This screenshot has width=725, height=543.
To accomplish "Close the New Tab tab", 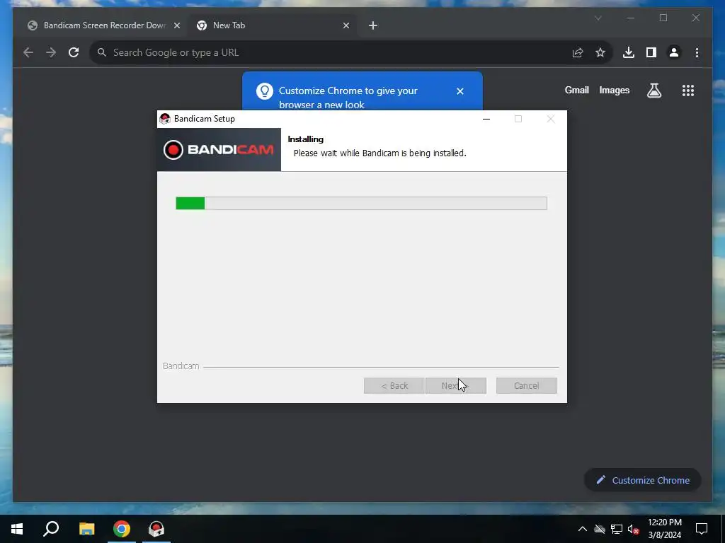I will [346, 26].
